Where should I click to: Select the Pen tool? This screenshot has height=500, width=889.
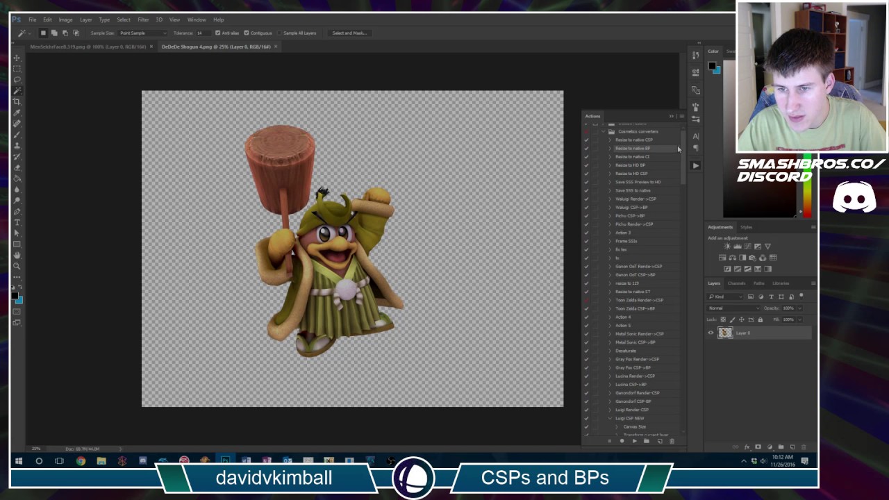click(17, 211)
